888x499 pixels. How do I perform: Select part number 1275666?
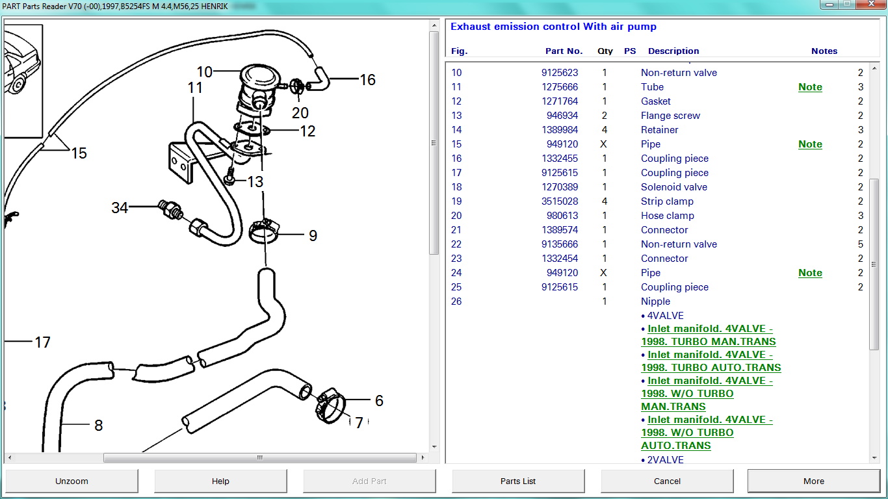(x=560, y=87)
